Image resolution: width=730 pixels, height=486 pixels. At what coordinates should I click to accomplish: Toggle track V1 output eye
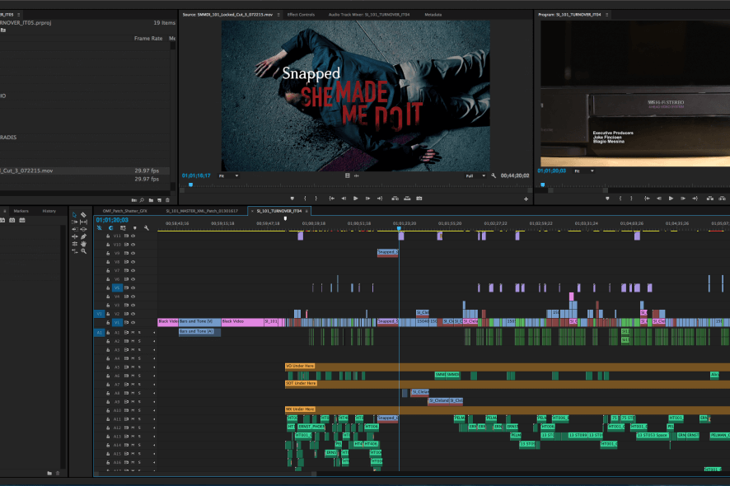pos(133,323)
